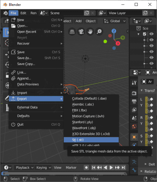Toggle first Rotation keyframe diamond
The width and height of the screenshot is (157, 182).
pos(151,117)
